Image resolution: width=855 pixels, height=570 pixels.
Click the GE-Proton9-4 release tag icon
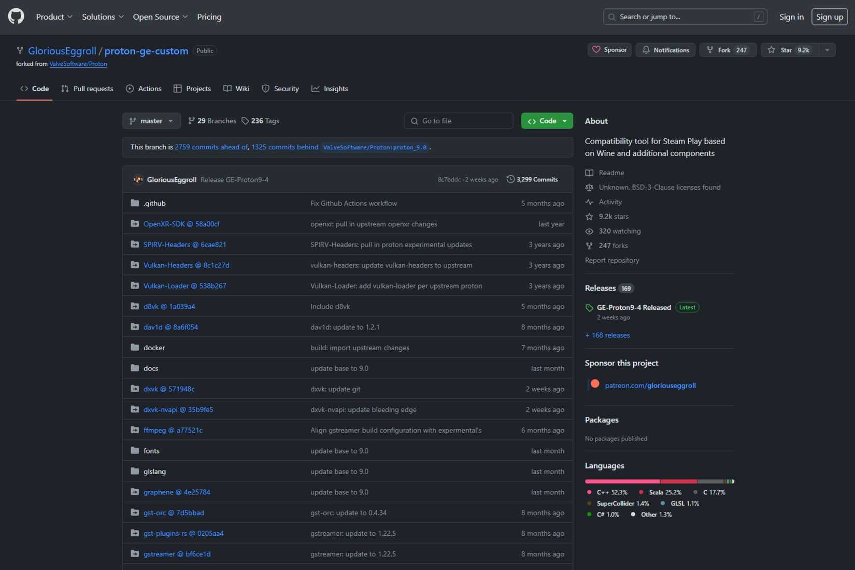pos(589,307)
